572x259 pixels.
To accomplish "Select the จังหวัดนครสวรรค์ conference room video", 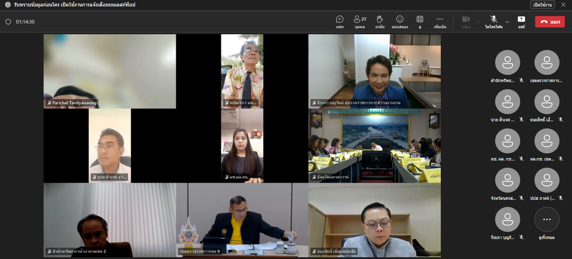I will coord(374,146).
